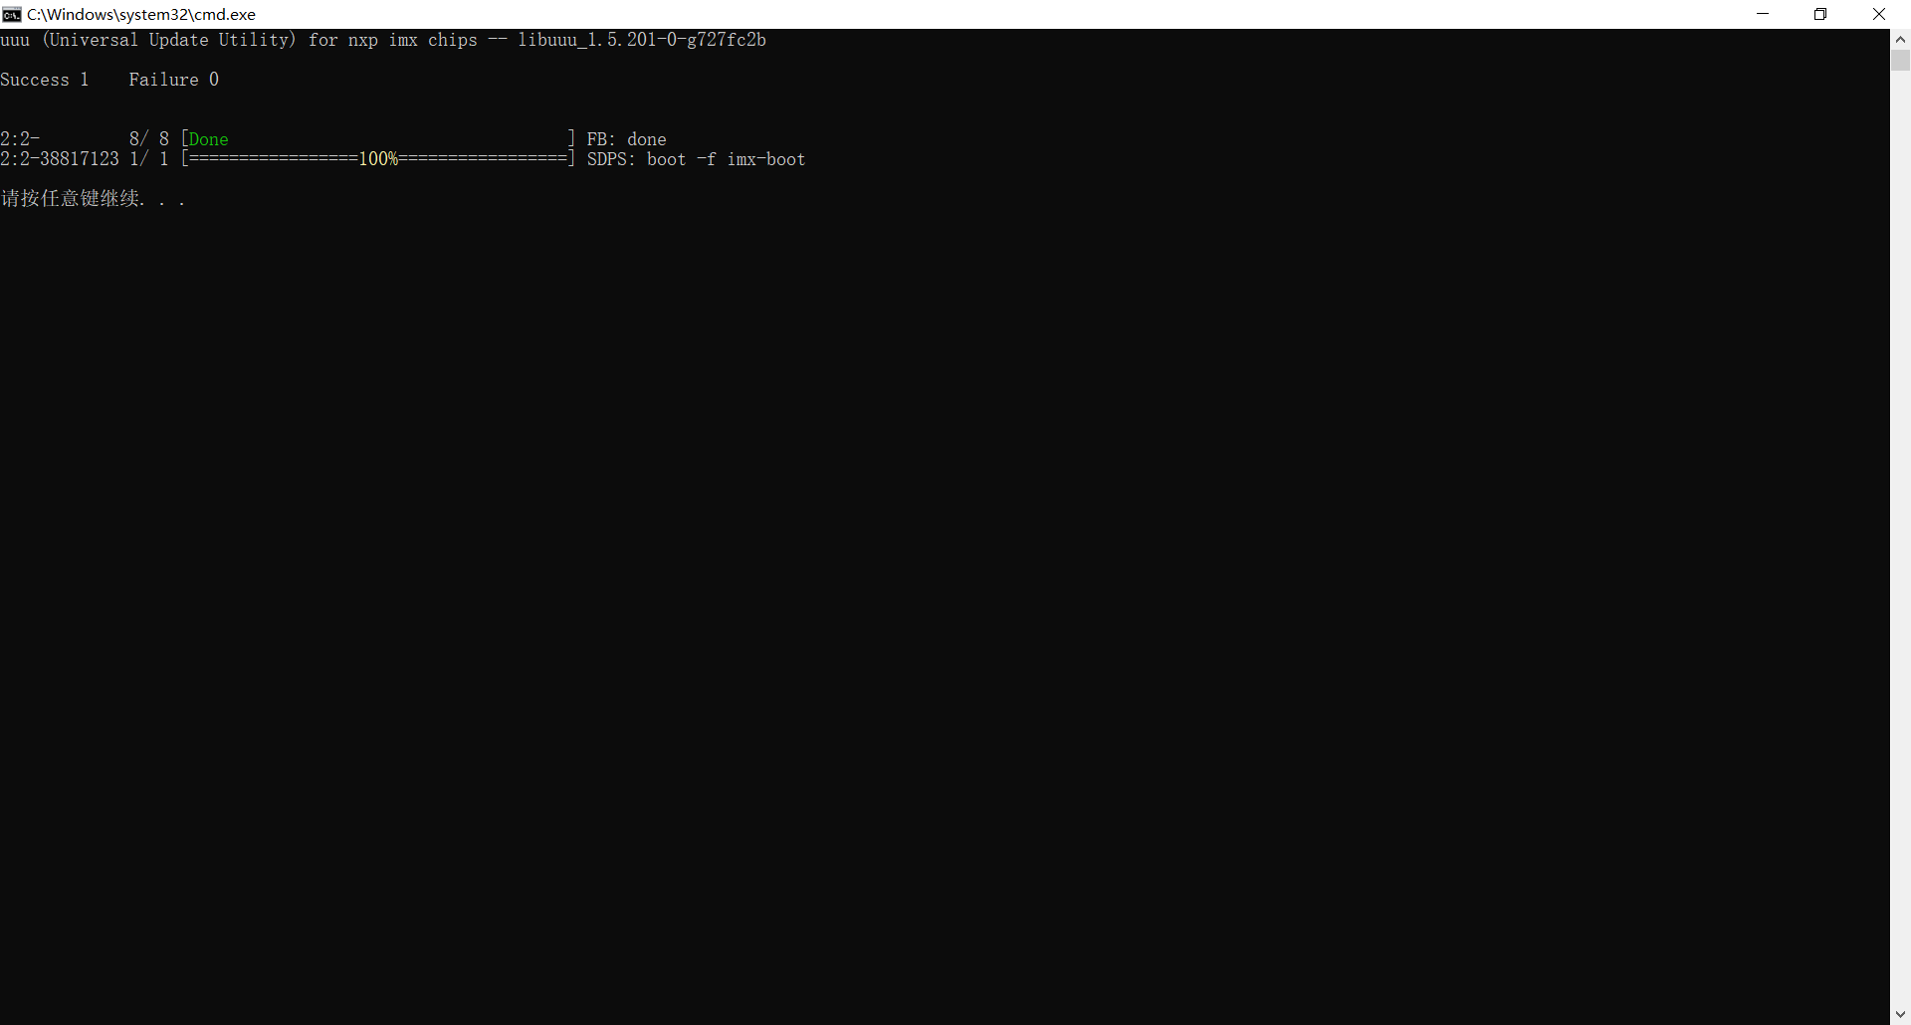The height and width of the screenshot is (1025, 1911).
Task: Click the '请按任意键继续' prompt line
Action: tap(93, 199)
